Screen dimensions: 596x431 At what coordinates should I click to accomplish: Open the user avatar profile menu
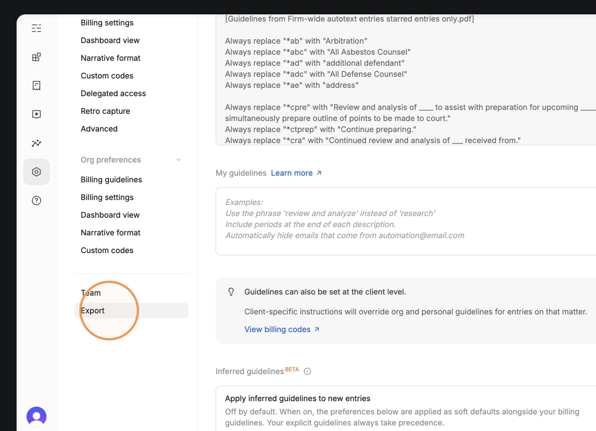(x=36, y=417)
